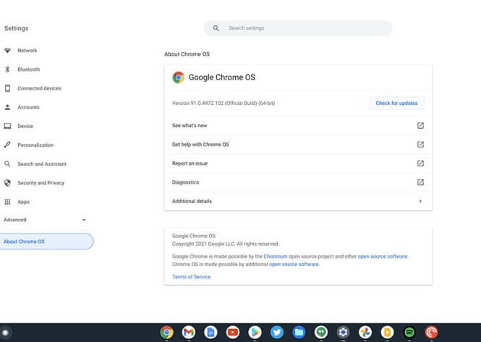This screenshot has width=481, height=342.
Task: Select Network in settings sidebar
Action: tap(27, 51)
